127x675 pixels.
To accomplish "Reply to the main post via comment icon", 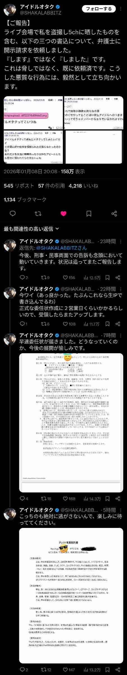I will click(13, 213).
